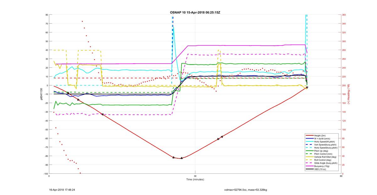Click the 240 tick on heading axis
Viewport: 377px width, 195px height.
(x=344, y=68)
